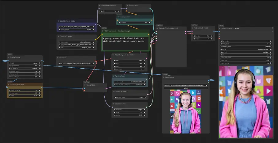Collapse the Load VAE node dot

(58, 58)
